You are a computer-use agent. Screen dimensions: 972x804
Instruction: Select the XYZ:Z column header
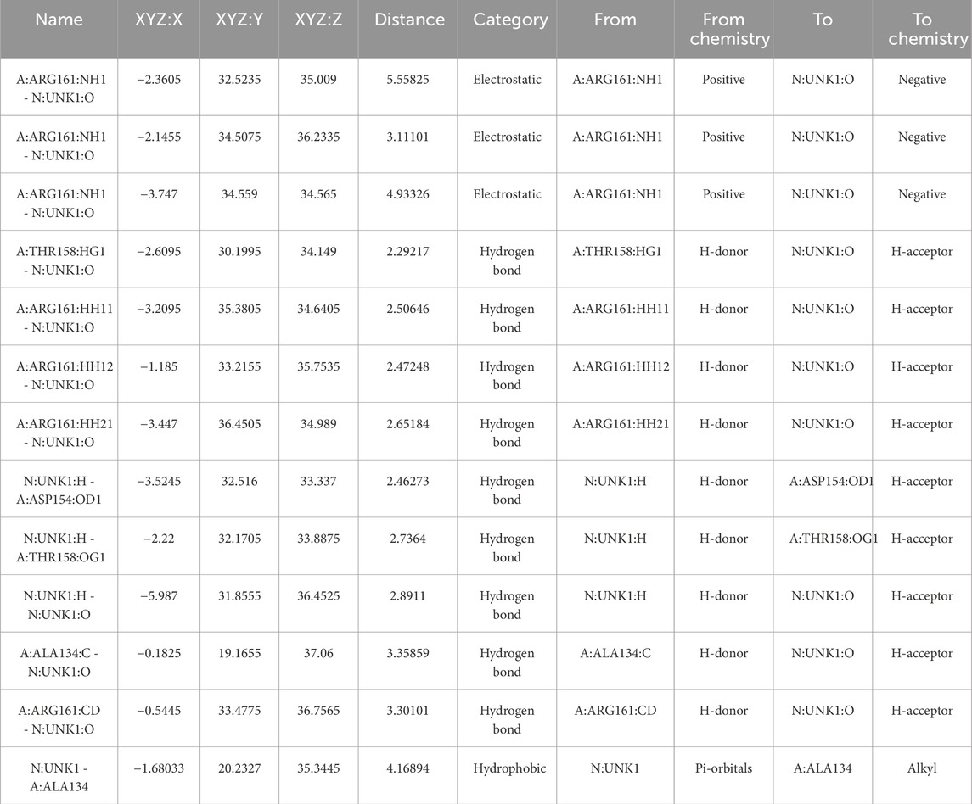click(x=319, y=20)
